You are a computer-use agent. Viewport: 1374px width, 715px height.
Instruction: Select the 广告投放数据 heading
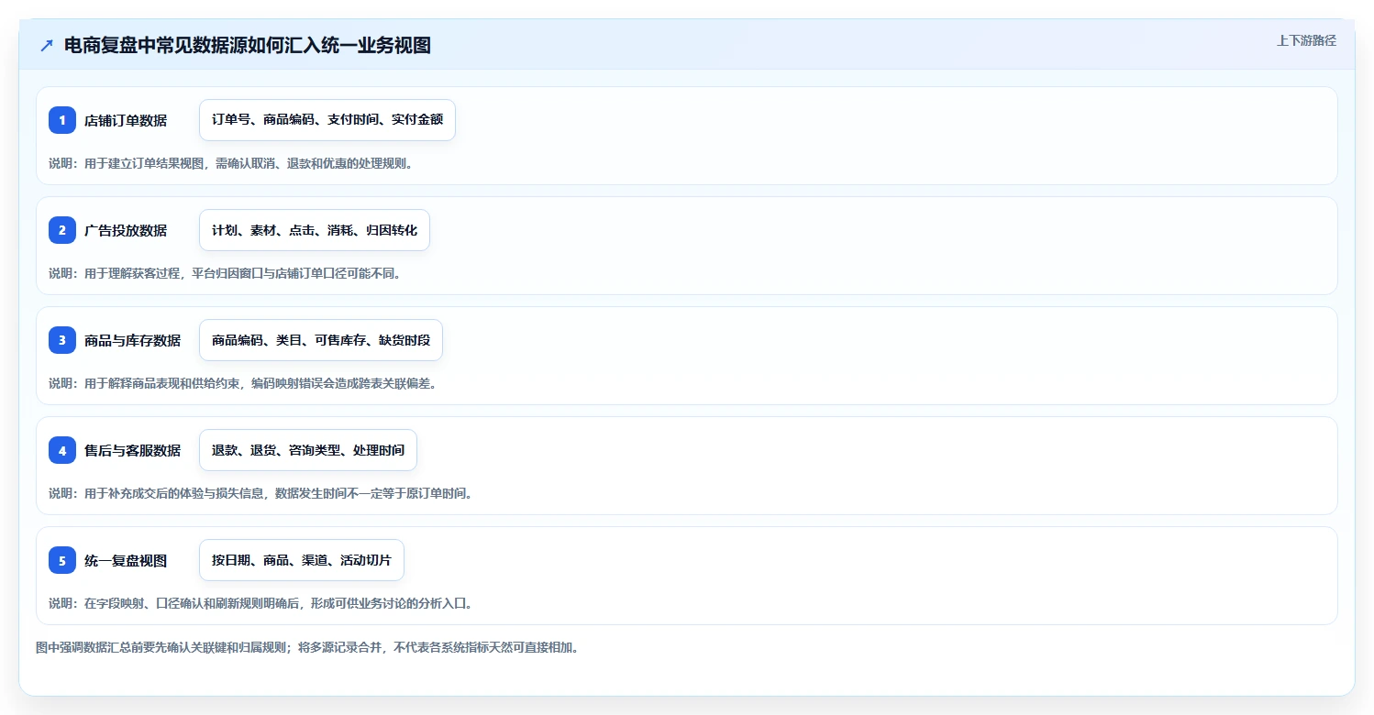(126, 230)
